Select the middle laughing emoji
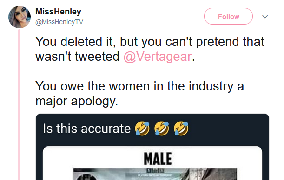 [x=162, y=129]
